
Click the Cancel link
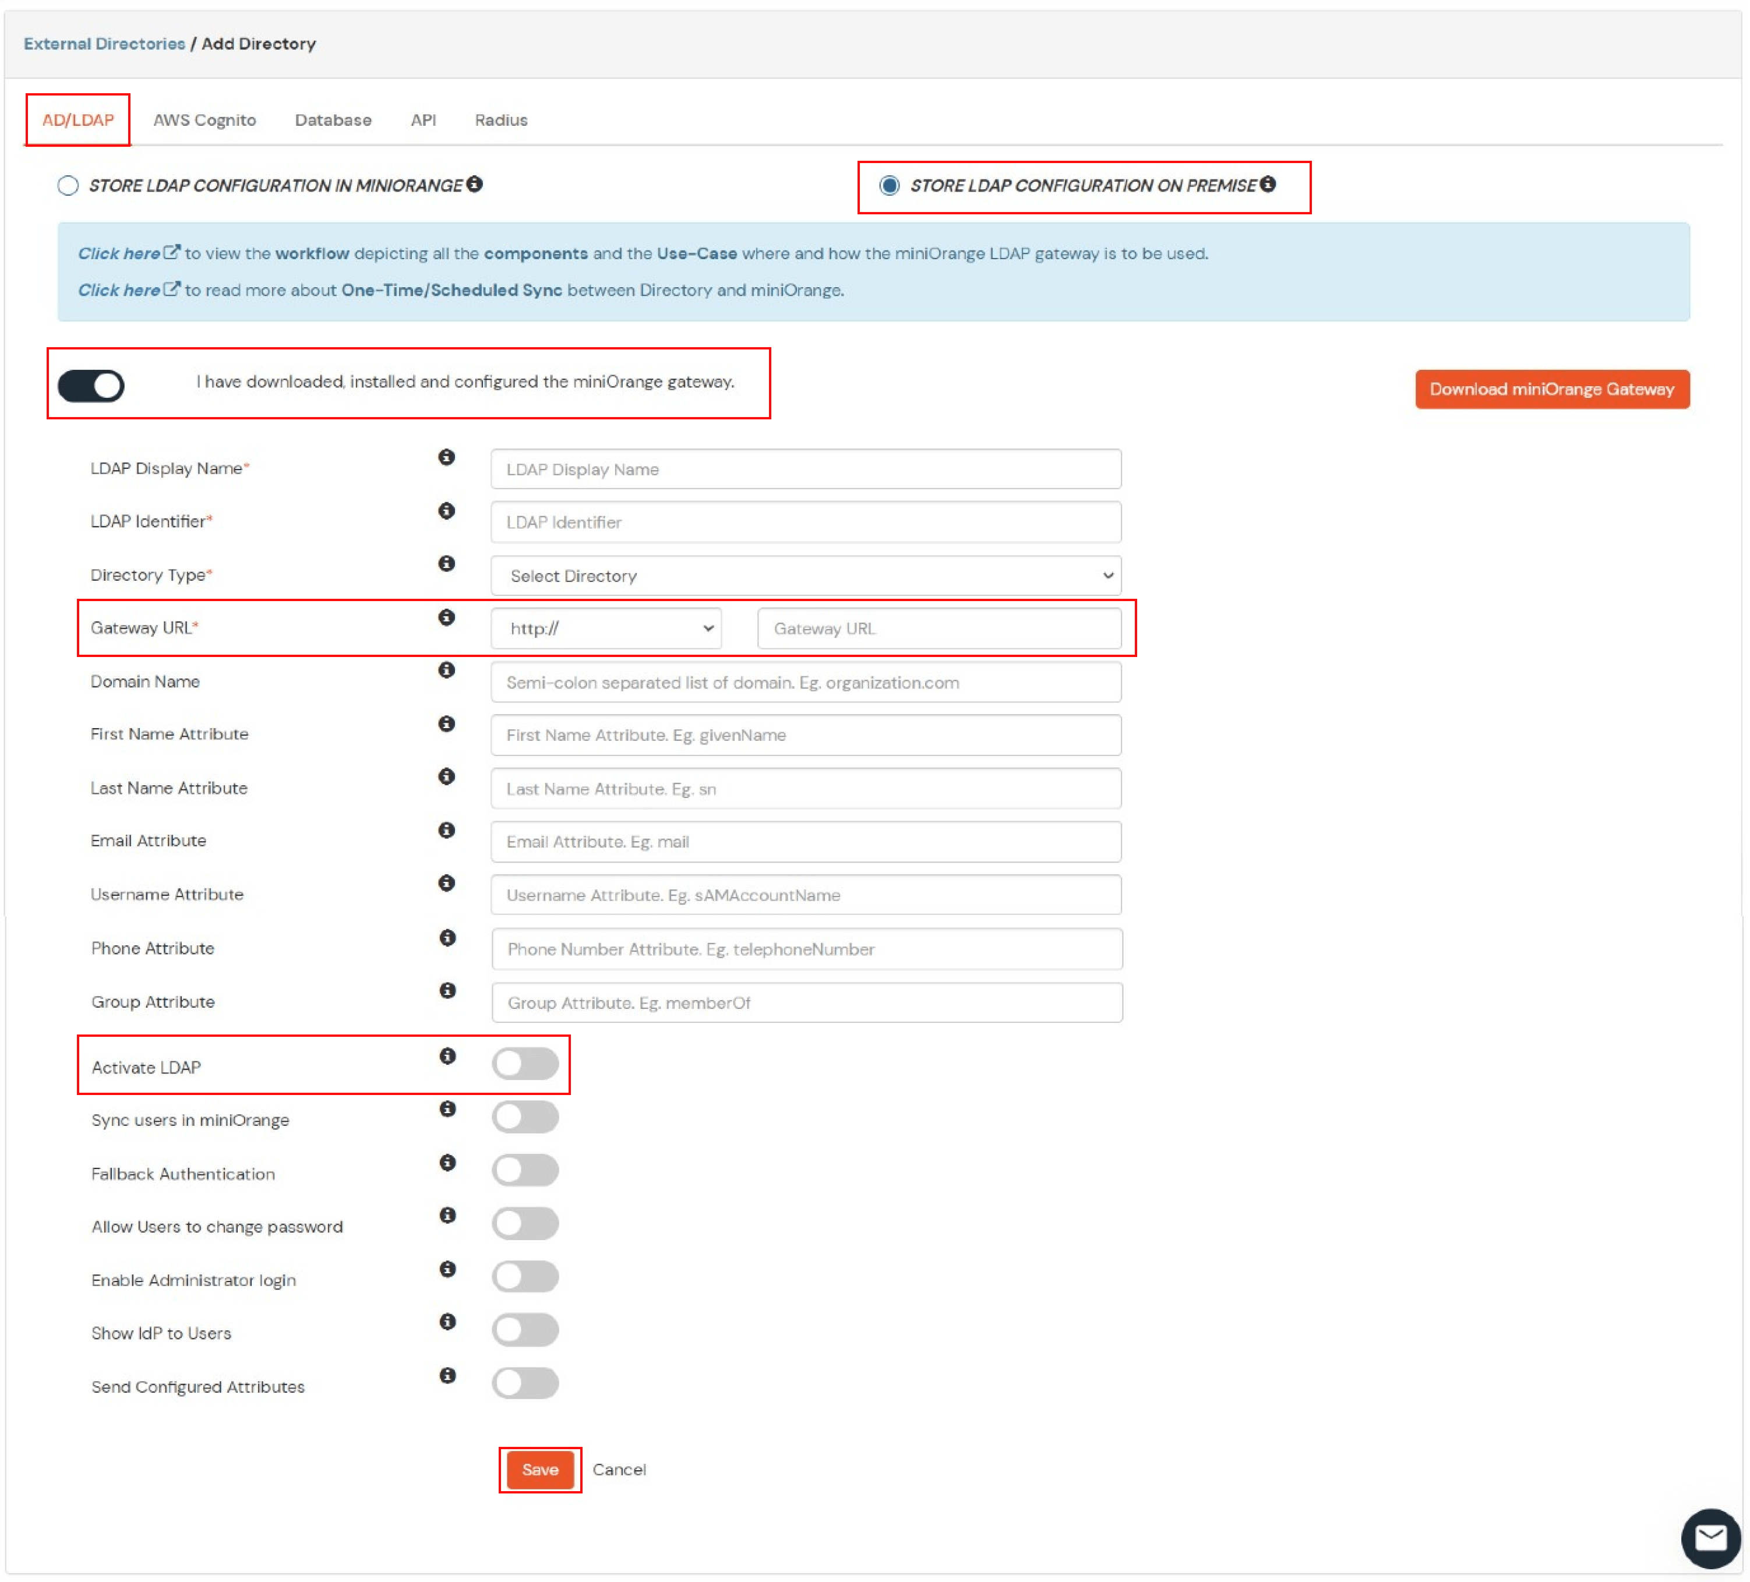tap(619, 1469)
